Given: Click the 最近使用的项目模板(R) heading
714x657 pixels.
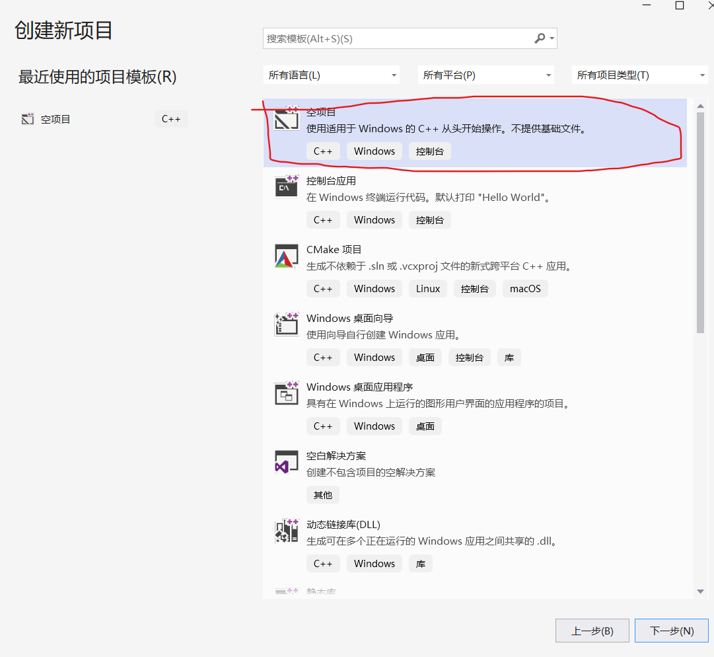Looking at the screenshot, I should (x=98, y=77).
